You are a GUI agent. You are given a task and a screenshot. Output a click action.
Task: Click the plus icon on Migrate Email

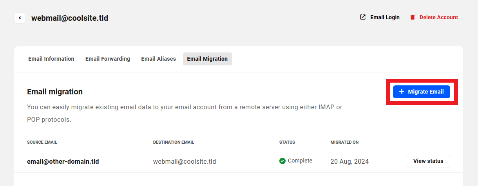click(x=402, y=92)
